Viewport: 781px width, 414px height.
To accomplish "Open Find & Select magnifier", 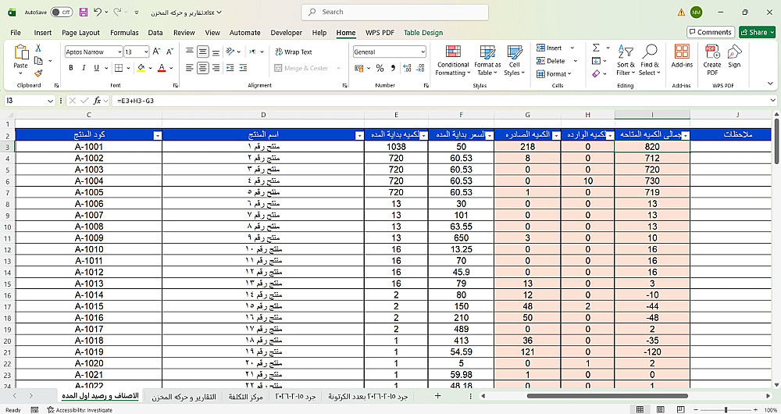I will [650, 61].
